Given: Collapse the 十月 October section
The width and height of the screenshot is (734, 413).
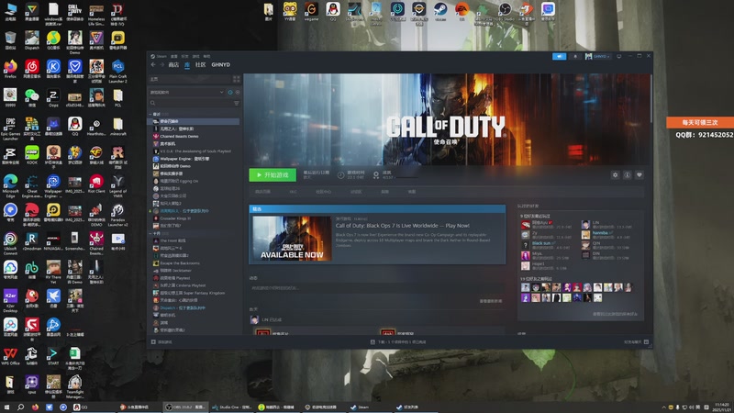Looking at the screenshot, I should [x=150, y=233].
